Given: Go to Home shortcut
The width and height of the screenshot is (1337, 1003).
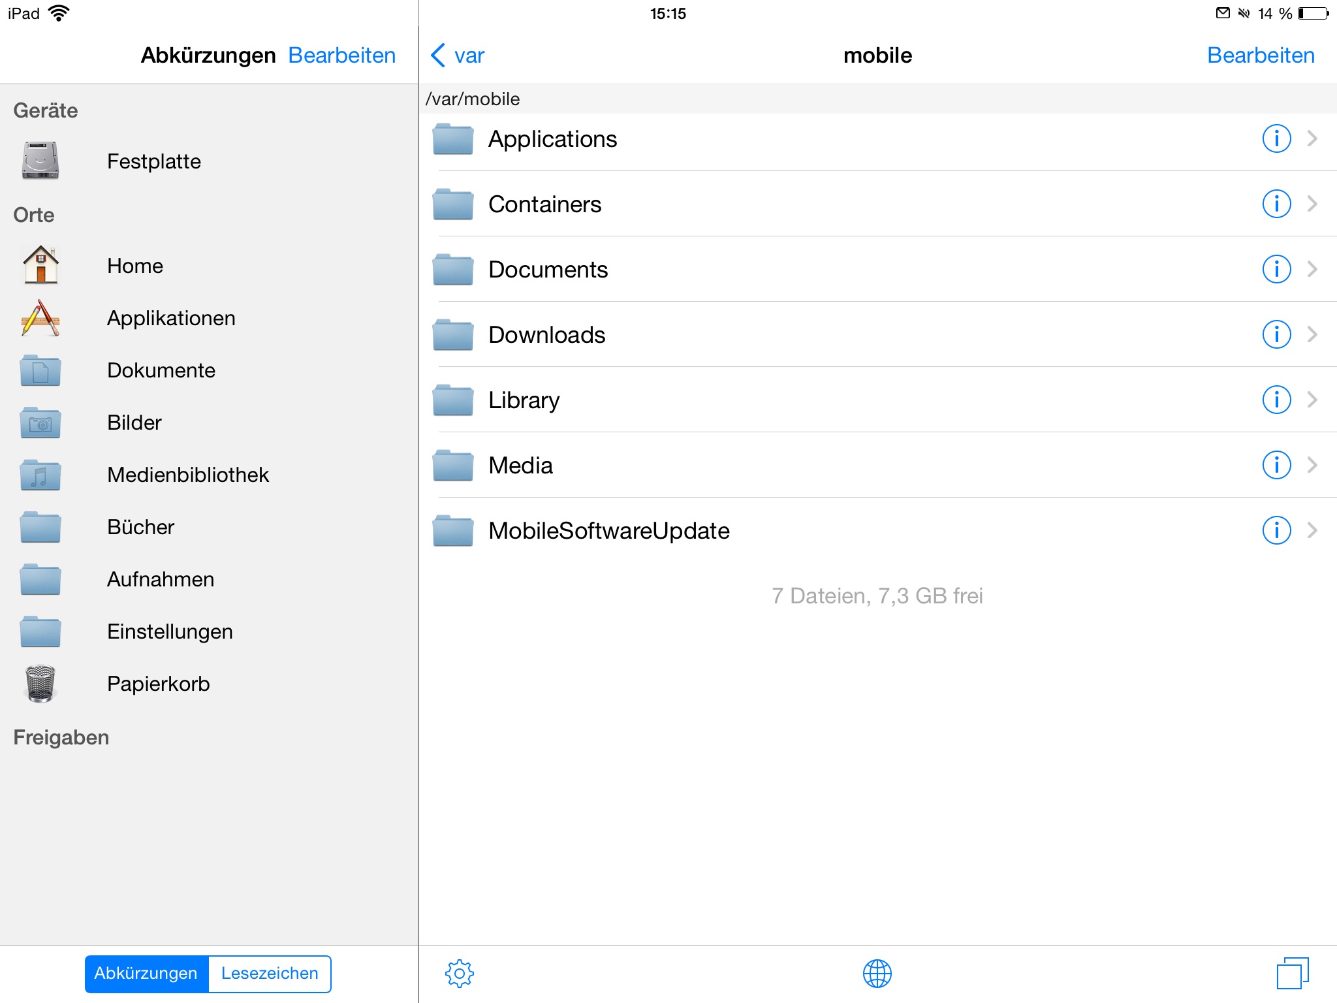Looking at the screenshot, I should tap(134, 266).
